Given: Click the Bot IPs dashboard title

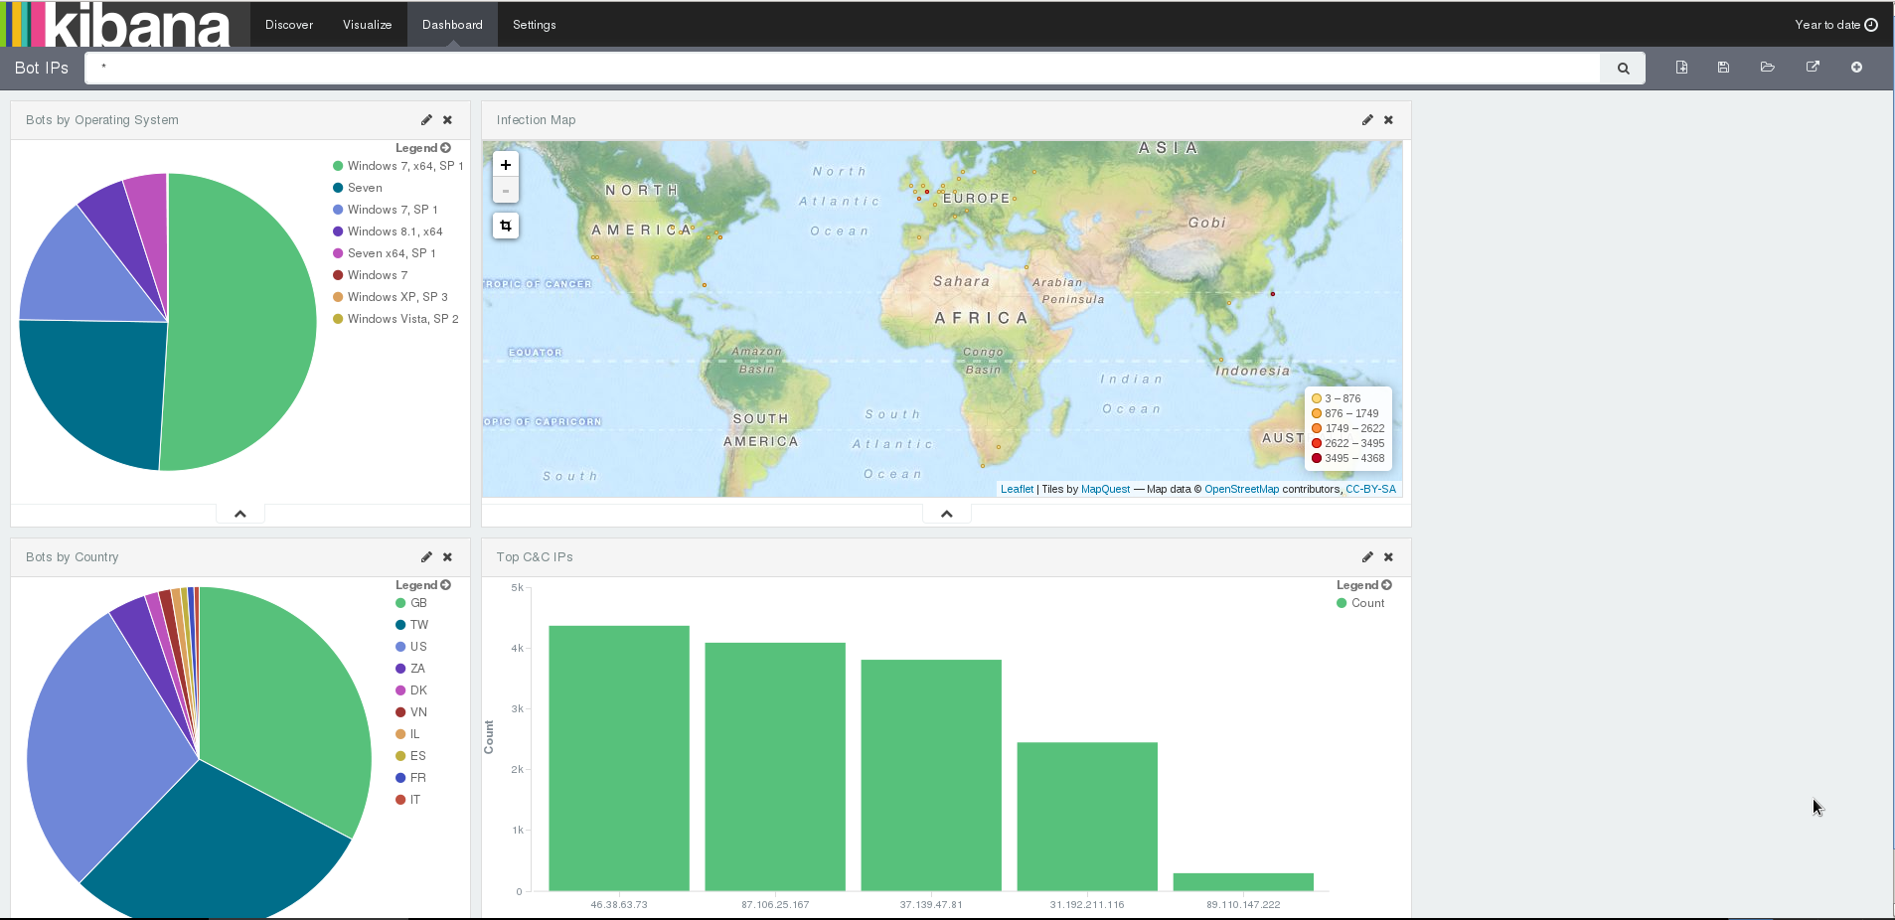Looking at the screenshot, I should point(42,68).
